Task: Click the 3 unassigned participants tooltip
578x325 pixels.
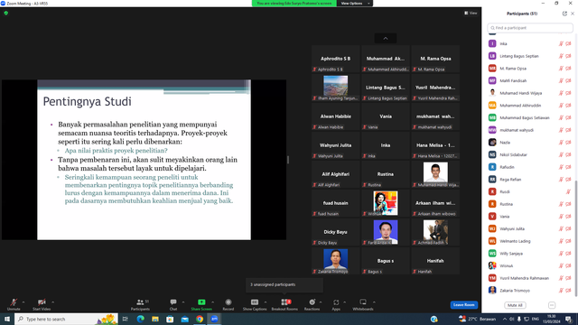Action: (x=284, y=285)
